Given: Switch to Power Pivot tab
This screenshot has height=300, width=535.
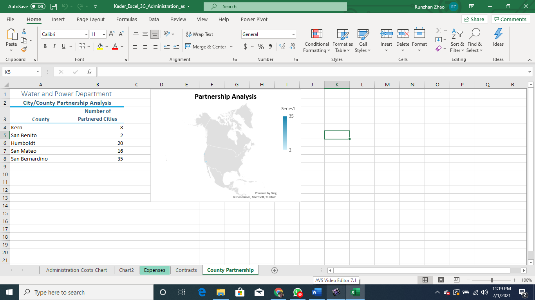Looking at the screenshot, I should (x=254, y=19).
